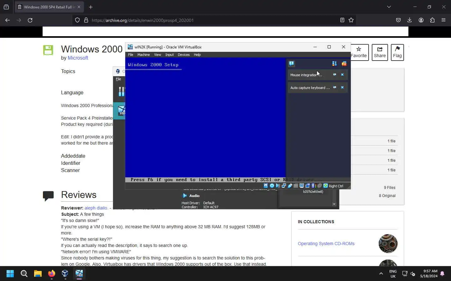Toggle reader view in address bar
The height and width of the screenshot is (281, 451).
342,20
